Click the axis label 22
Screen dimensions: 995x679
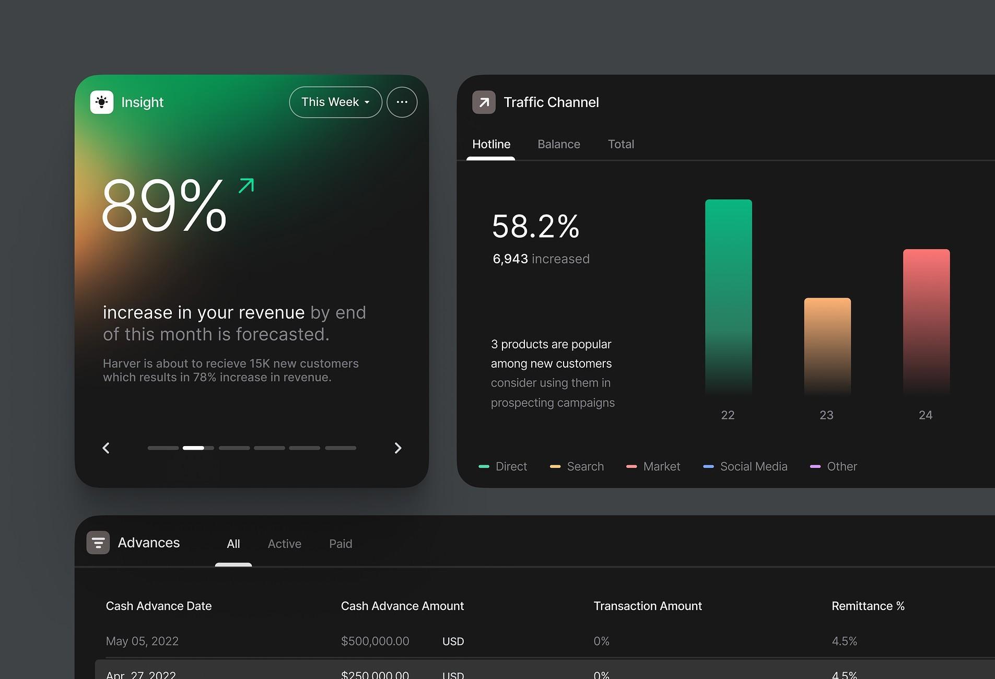click(x=728, y=415)
